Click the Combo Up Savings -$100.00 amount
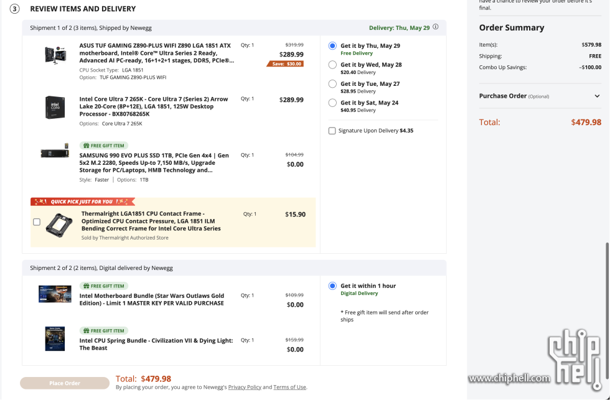Screen dimensions: 610x400 (x=590, y=67)
